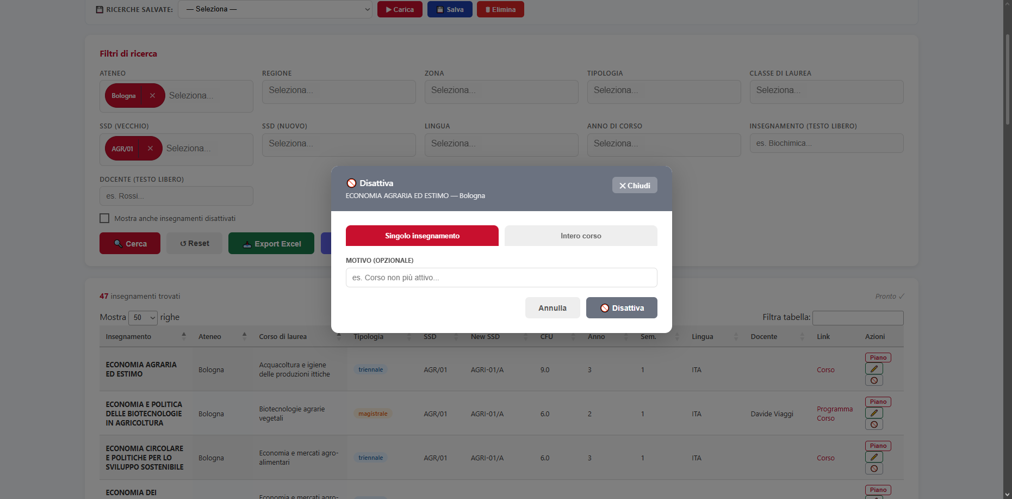Viewport: 1012px width, 499px height.
Task: Edit ECONOMIA CIRCOLARE row with pencil icon
Action: [874, 457]
